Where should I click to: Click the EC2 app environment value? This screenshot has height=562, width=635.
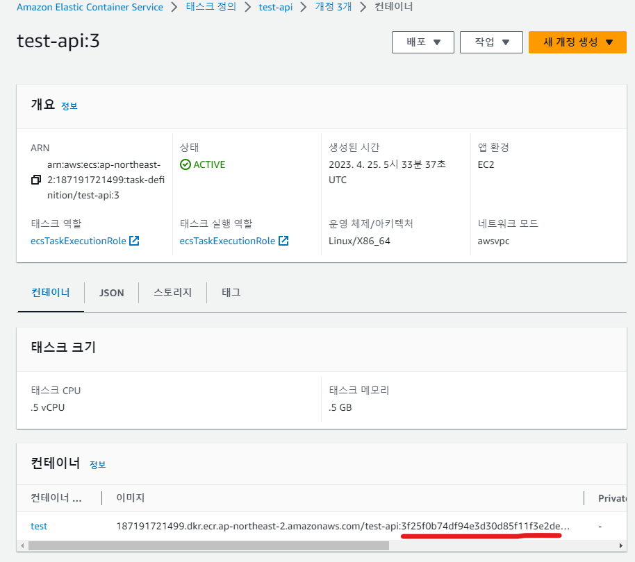[486, 164]
